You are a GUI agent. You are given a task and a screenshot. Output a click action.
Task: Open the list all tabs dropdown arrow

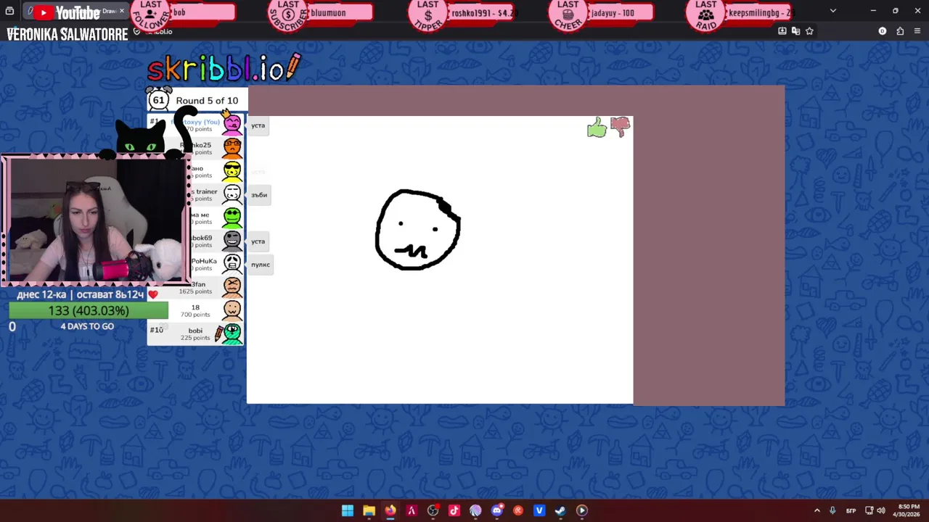click(x=832, y=11)
